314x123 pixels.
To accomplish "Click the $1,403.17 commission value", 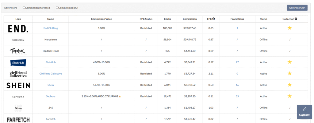I will click(x=190, y=108).
